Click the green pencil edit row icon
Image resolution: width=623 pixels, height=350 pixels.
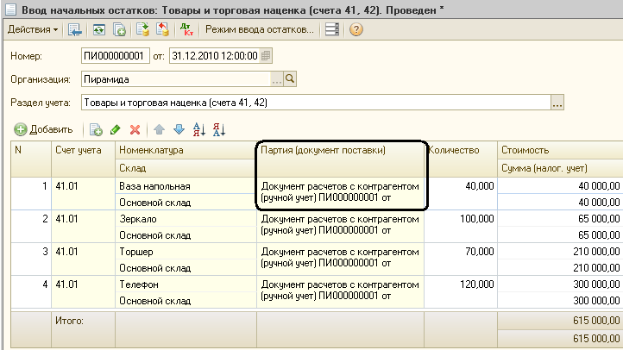tap(115, 129)
